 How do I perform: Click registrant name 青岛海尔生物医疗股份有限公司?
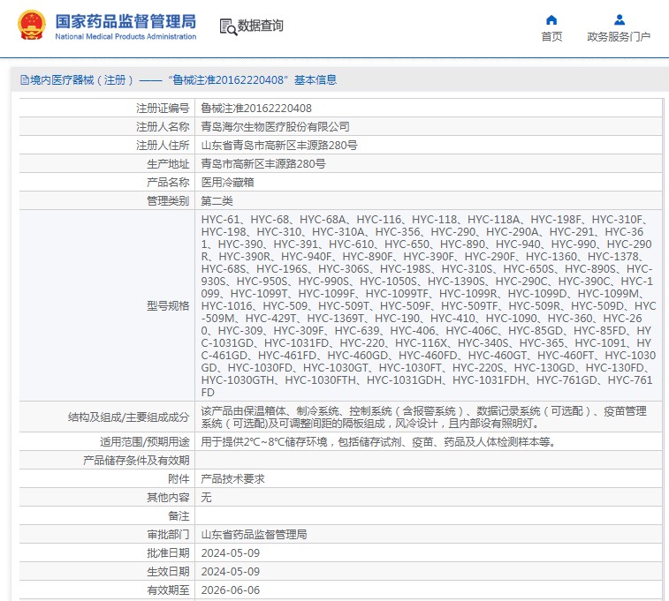(275, 126)
